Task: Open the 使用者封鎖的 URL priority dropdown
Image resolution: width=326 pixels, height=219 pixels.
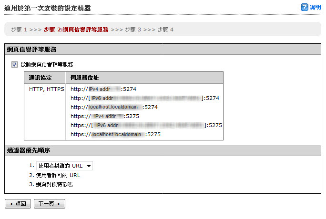Action: tap(64, 166)
